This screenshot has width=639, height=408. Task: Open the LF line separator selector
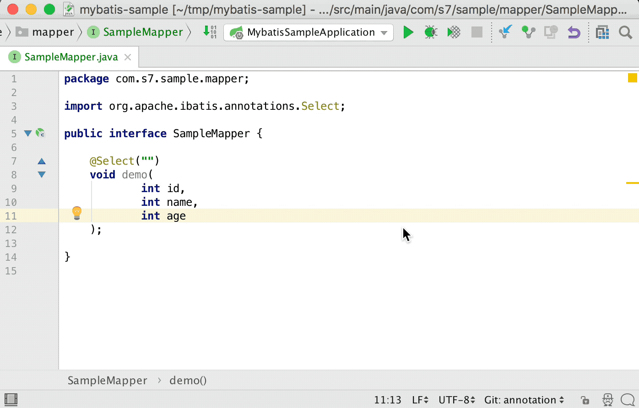pos(420,400)
